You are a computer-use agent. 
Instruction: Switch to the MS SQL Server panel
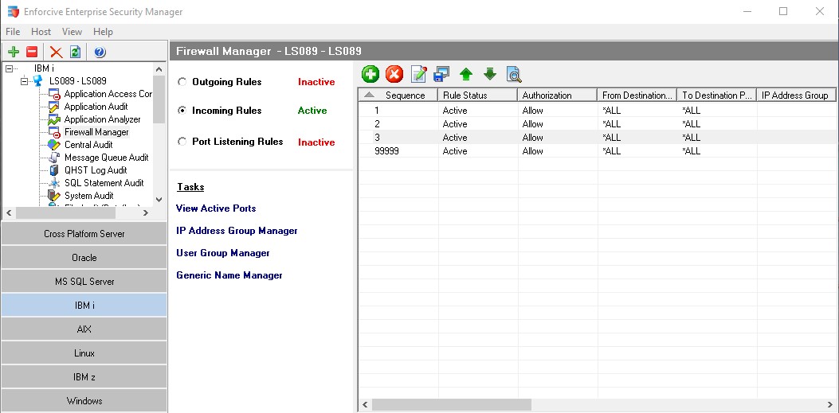[84, 282]
